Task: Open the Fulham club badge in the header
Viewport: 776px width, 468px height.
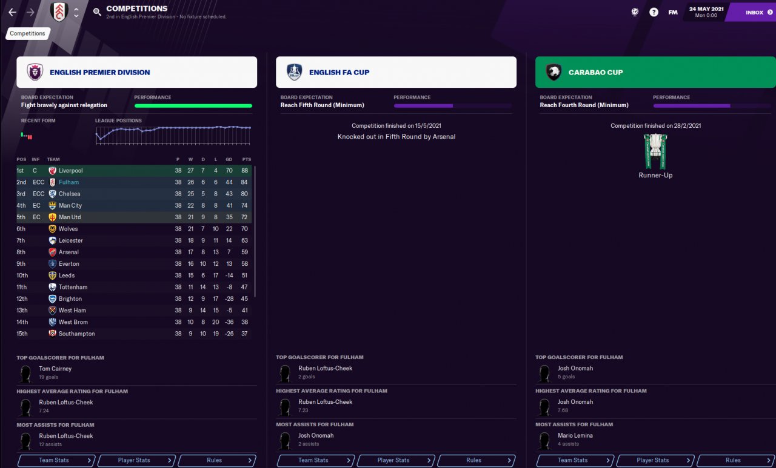Action: pos(59,12)
